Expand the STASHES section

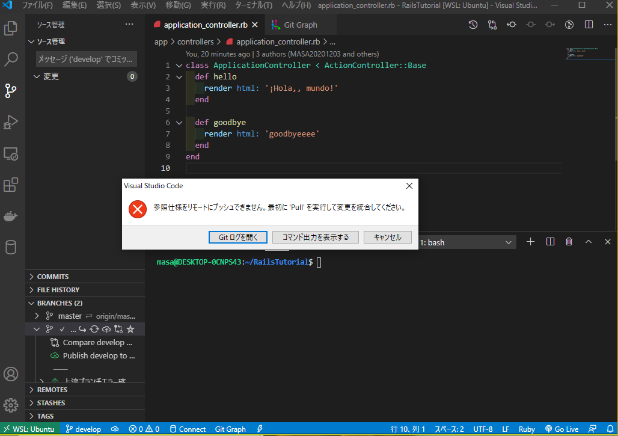(31, 403)
